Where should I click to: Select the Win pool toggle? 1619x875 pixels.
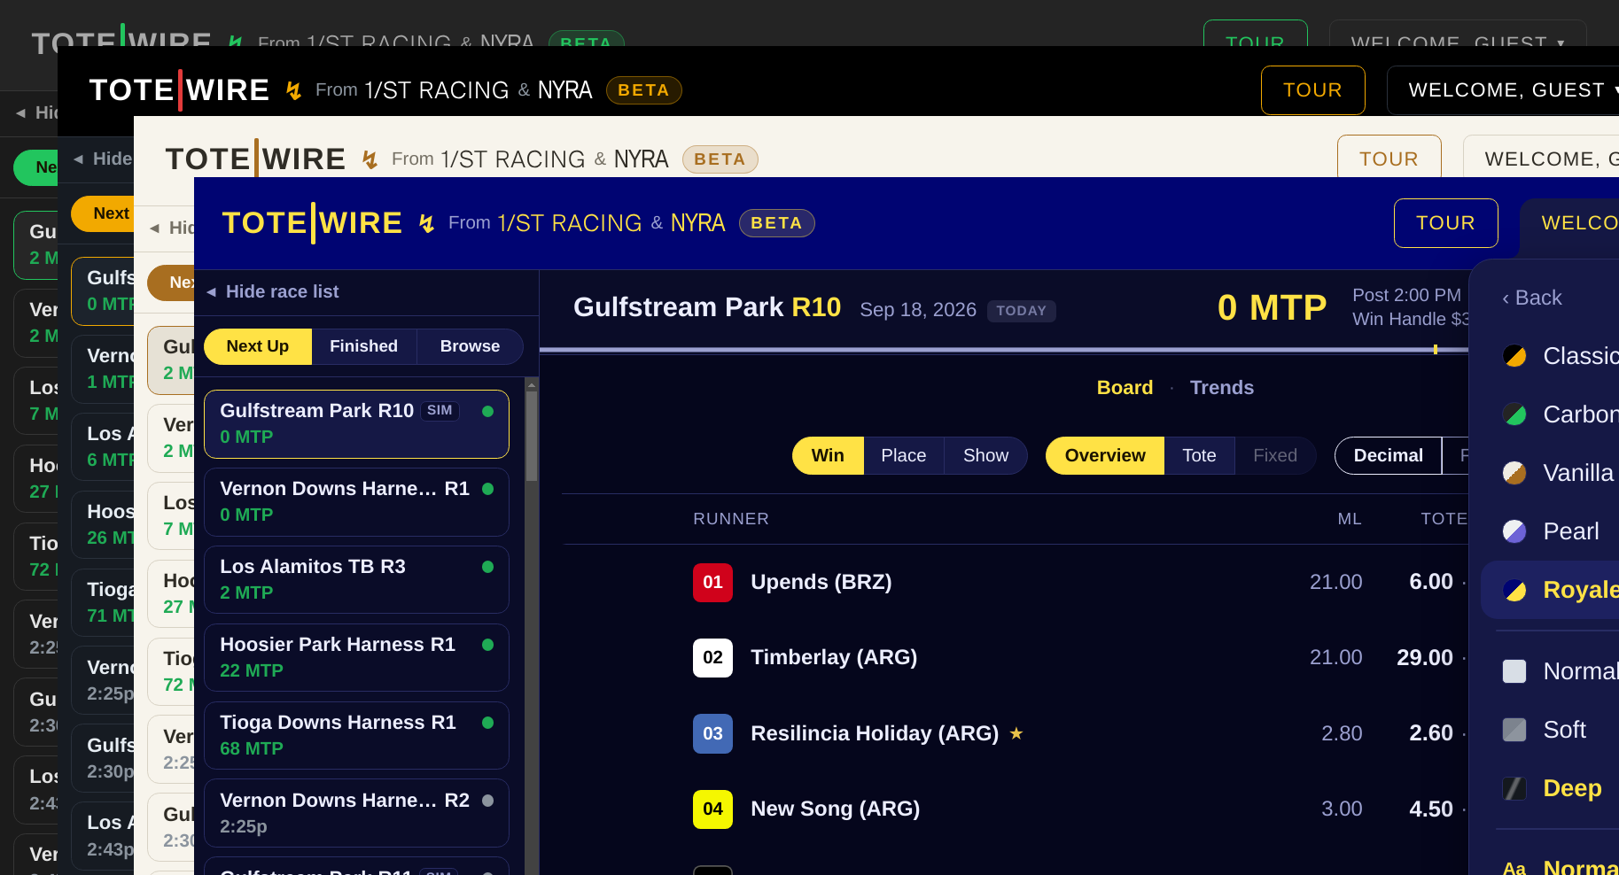pos(828,455)
